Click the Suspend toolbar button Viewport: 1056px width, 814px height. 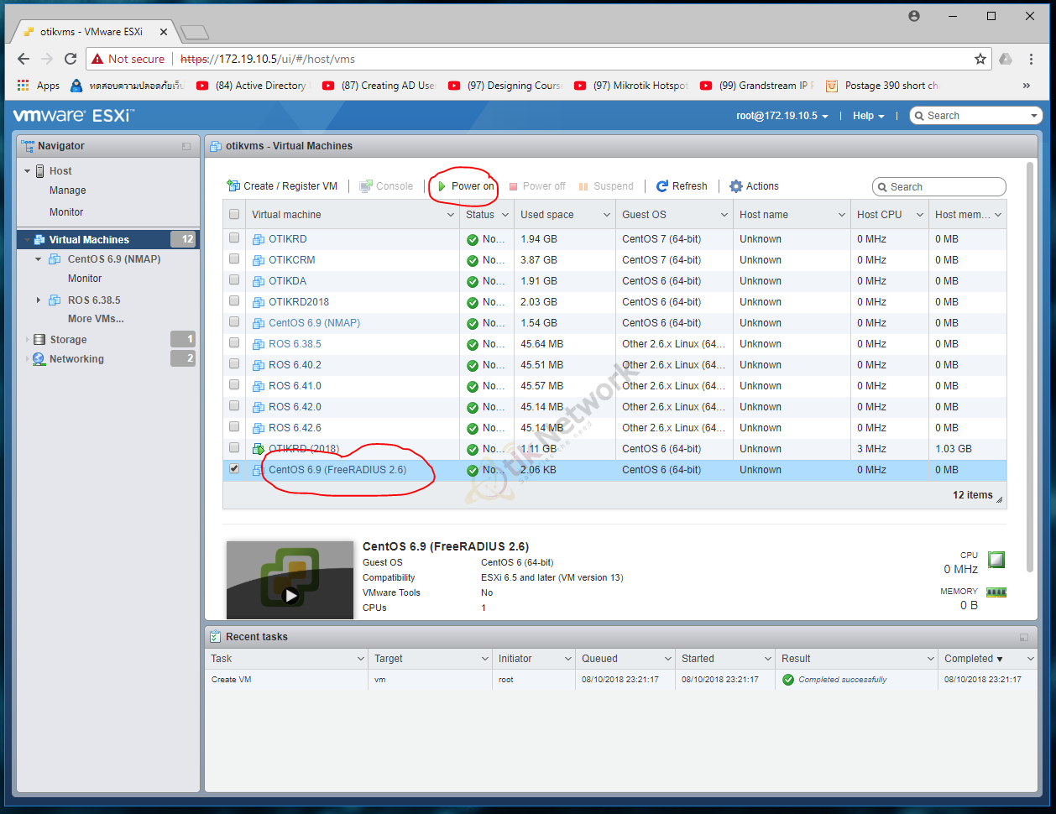point(606,186)
